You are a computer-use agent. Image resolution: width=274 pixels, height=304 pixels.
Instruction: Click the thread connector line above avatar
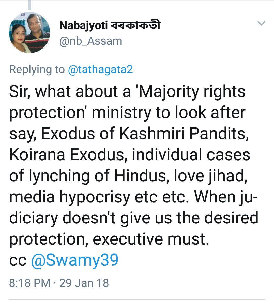tap(29, 5)
